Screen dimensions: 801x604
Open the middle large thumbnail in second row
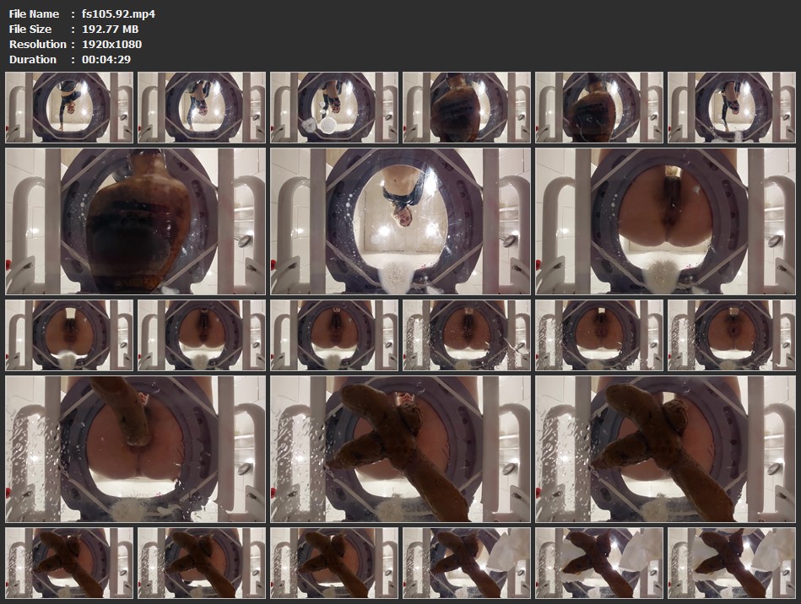[x=400, y=222]
